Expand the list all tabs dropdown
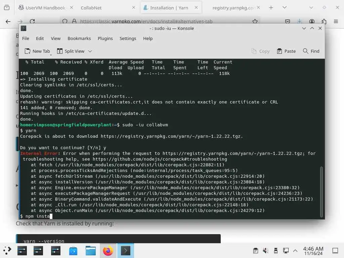This screenshot has width=344, height=258. coord(285,8)
